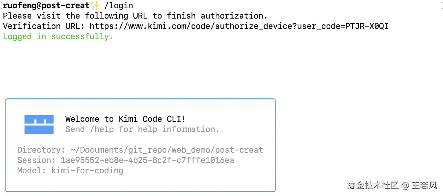This screenshot has width=443, height=196.
Task: Click the "Logged in successfully." message
Action: (58, 36)
